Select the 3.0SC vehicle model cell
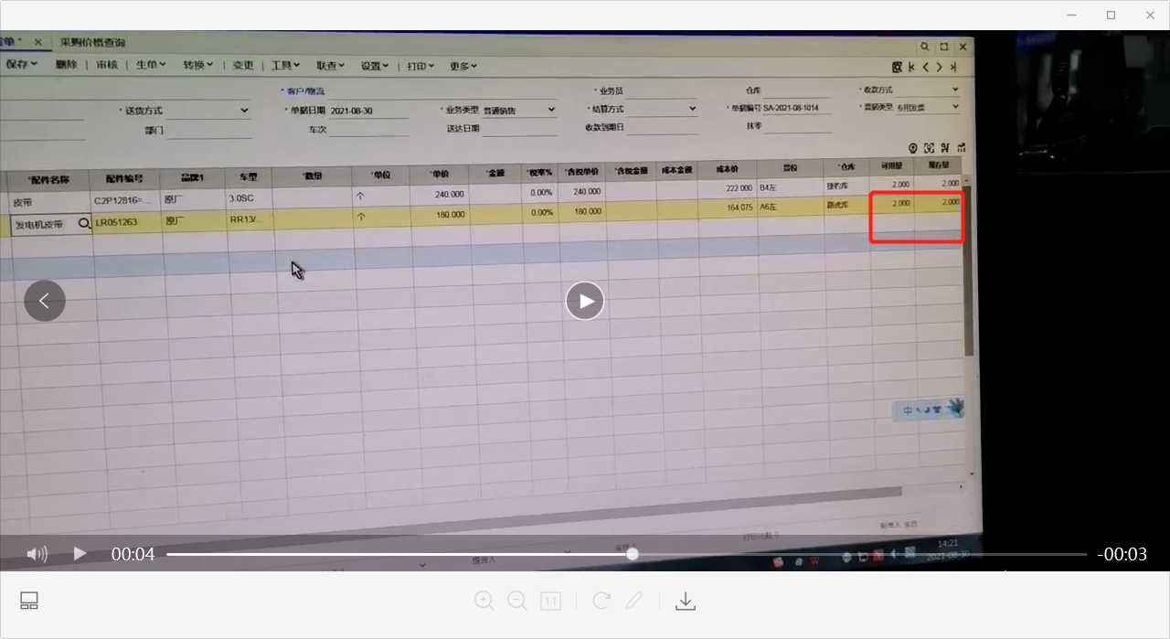Screen dimensions: 1170x639 click(x=250, y=197)
